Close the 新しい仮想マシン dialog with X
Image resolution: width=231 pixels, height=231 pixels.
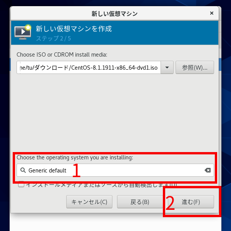[212, 13]
